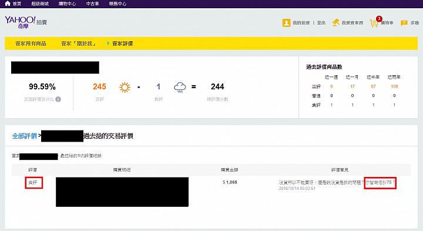The height and width of the screenshot is (231, 423).
Task: Click the 99.59% positive percentage
Action: coord(42,86)
